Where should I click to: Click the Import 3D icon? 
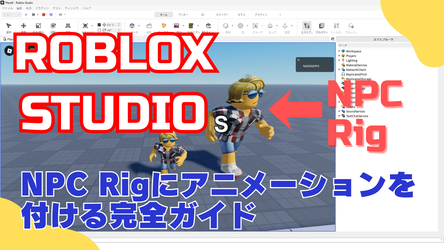[208, 26]
